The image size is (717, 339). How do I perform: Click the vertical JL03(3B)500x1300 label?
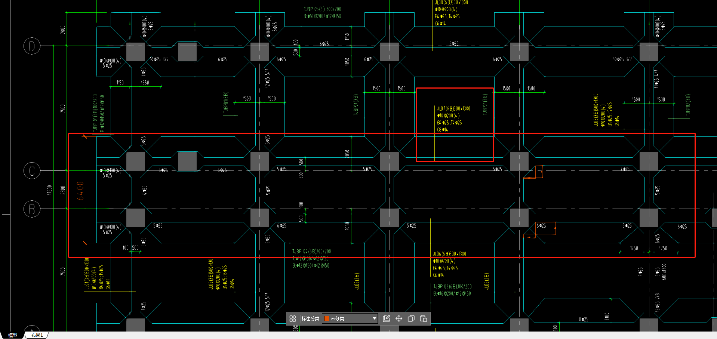point(596,110)
